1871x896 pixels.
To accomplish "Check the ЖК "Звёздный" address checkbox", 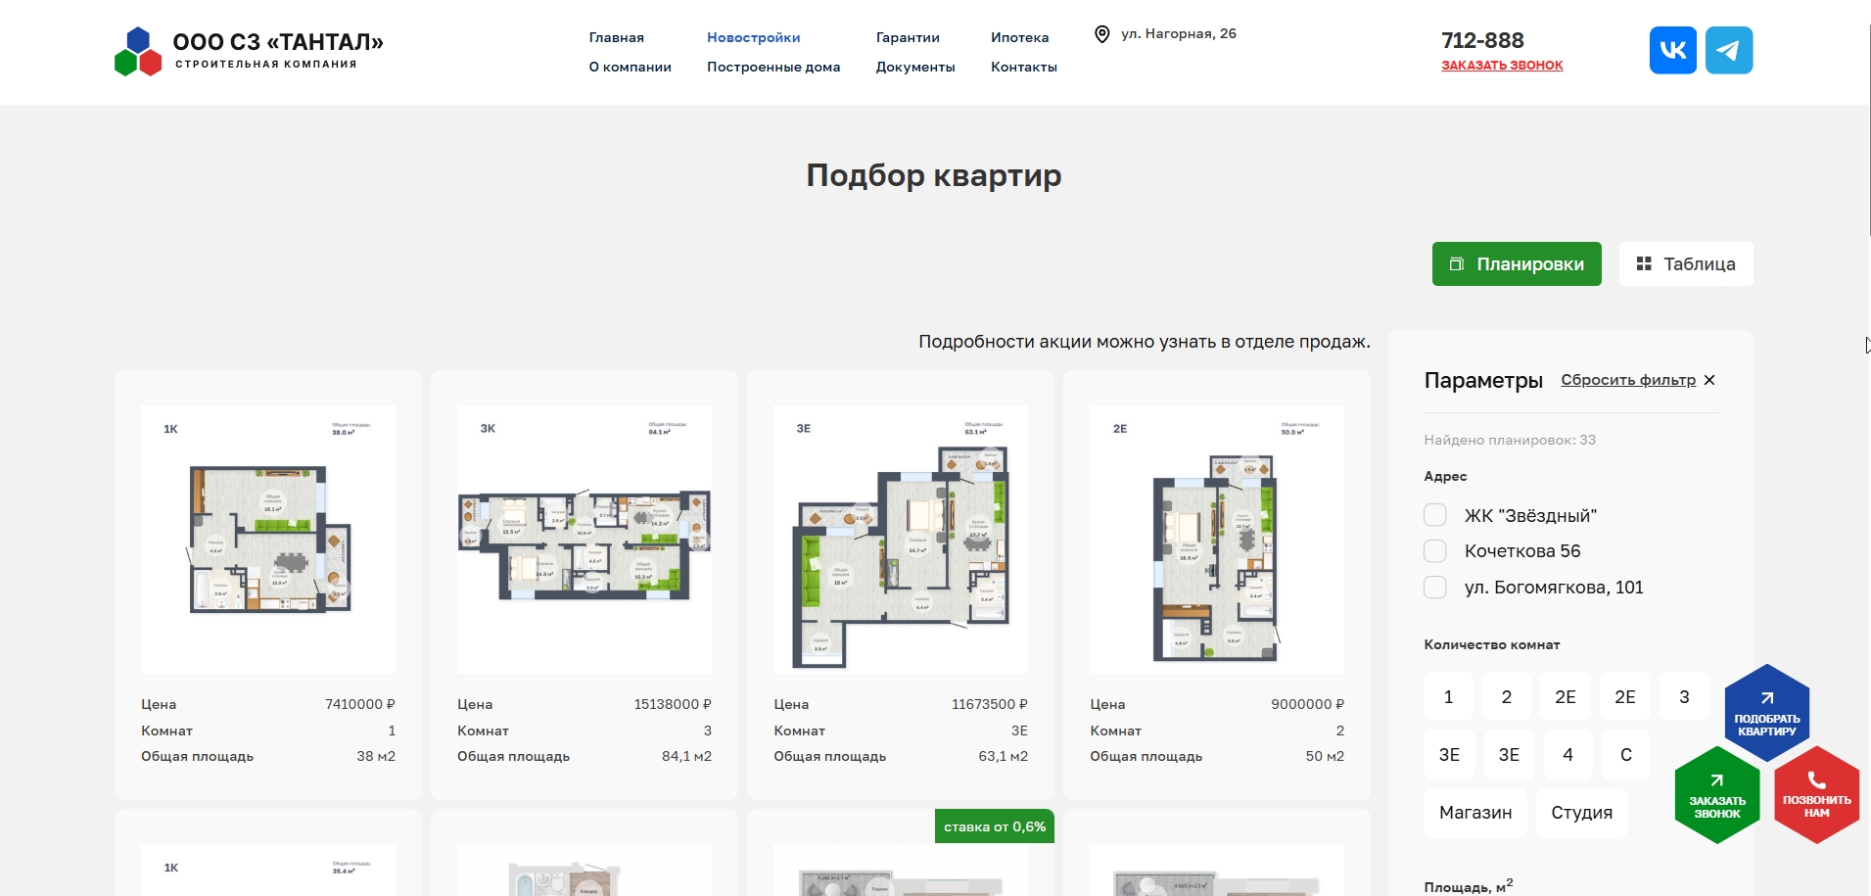I will pos(1435,515).
